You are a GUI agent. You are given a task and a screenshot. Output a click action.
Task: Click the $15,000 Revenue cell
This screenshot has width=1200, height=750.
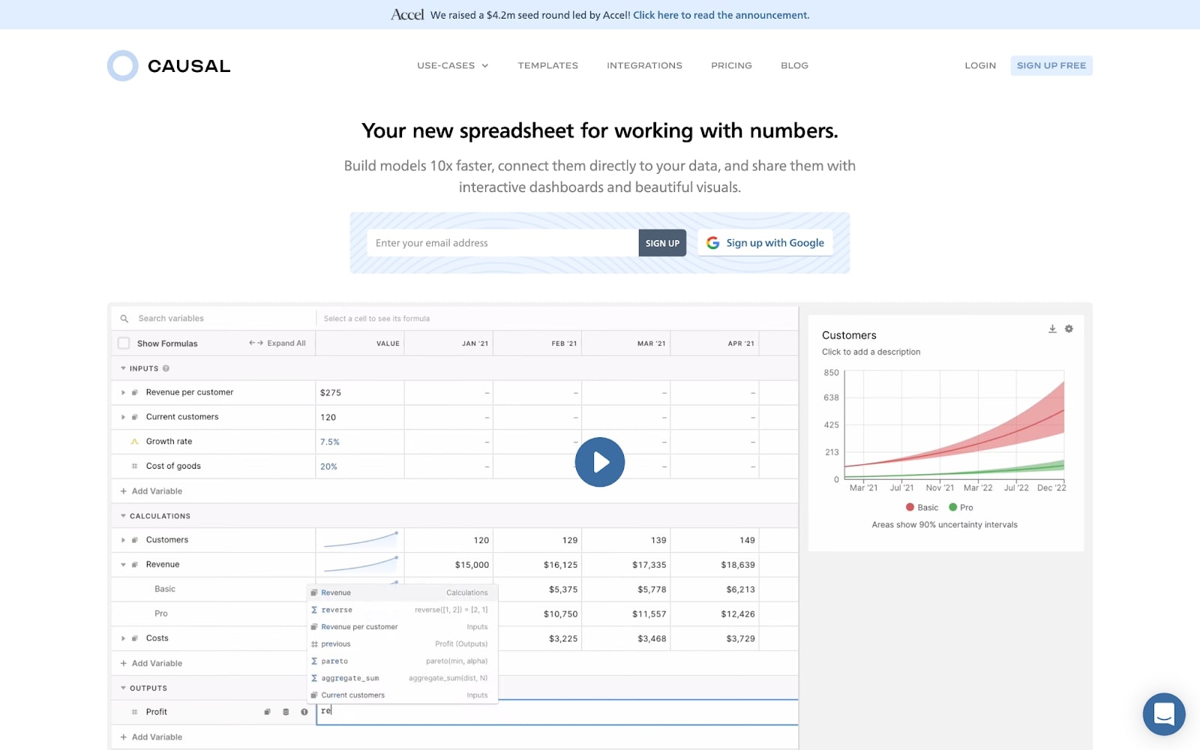[x=448, y=565]
